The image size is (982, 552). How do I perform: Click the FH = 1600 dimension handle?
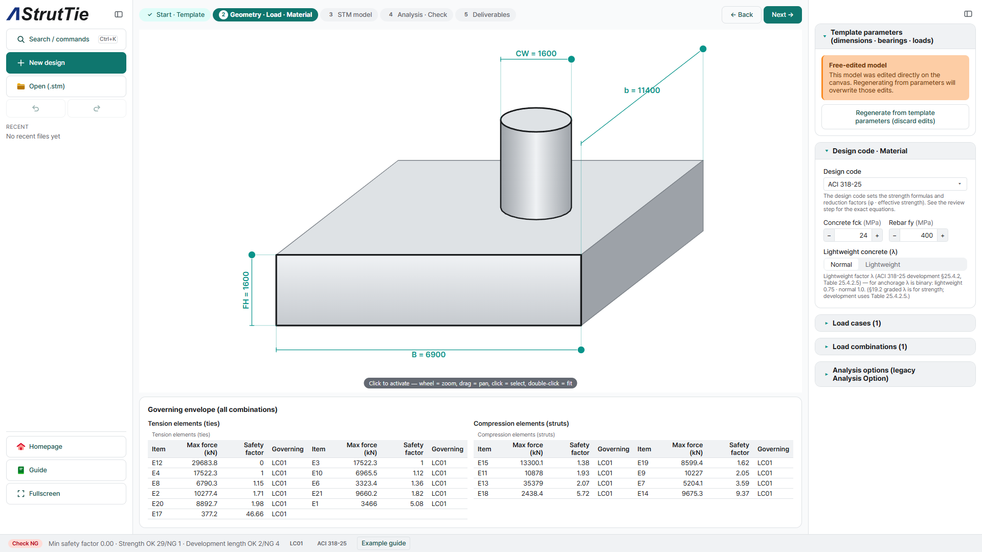(252, 255)
